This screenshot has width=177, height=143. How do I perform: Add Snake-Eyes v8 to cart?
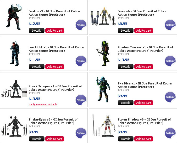(x=55, y=139)
